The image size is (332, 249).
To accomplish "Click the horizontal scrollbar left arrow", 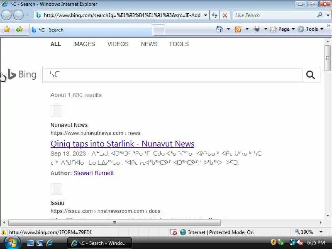I will click(x=4, y=222).
